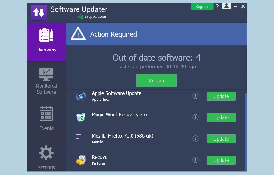The width and height of the screenshot is (274, 175).
Task: Update Mozilla Firefox 71.0
Action: 221,139
